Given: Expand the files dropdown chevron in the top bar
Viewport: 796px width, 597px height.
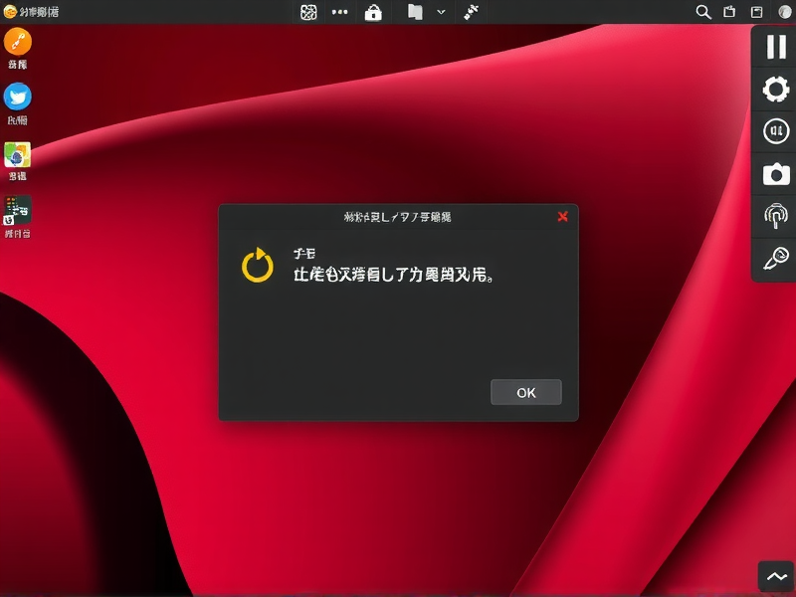Looking at the screenshot, I should 440,12.
